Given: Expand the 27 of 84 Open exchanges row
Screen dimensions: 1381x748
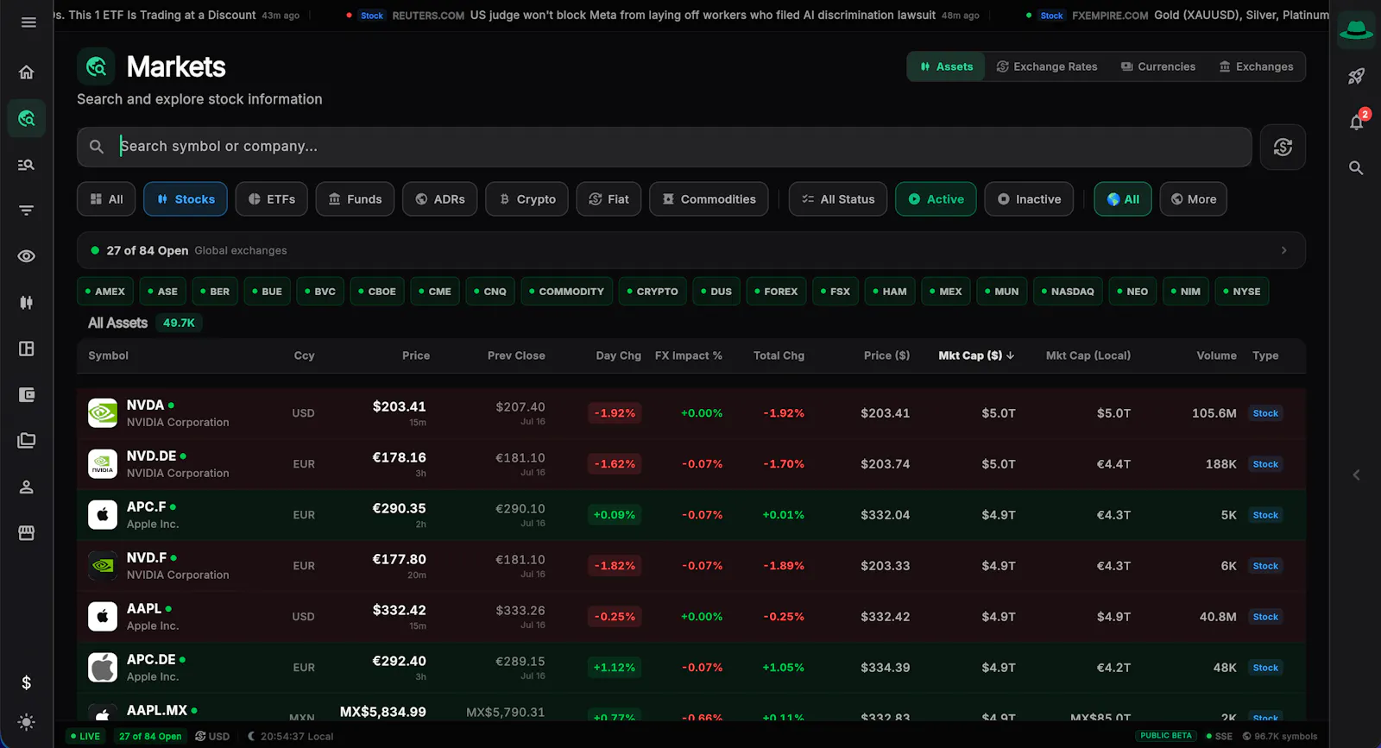Looking at the screenshot, I should (x=691, y=250).
